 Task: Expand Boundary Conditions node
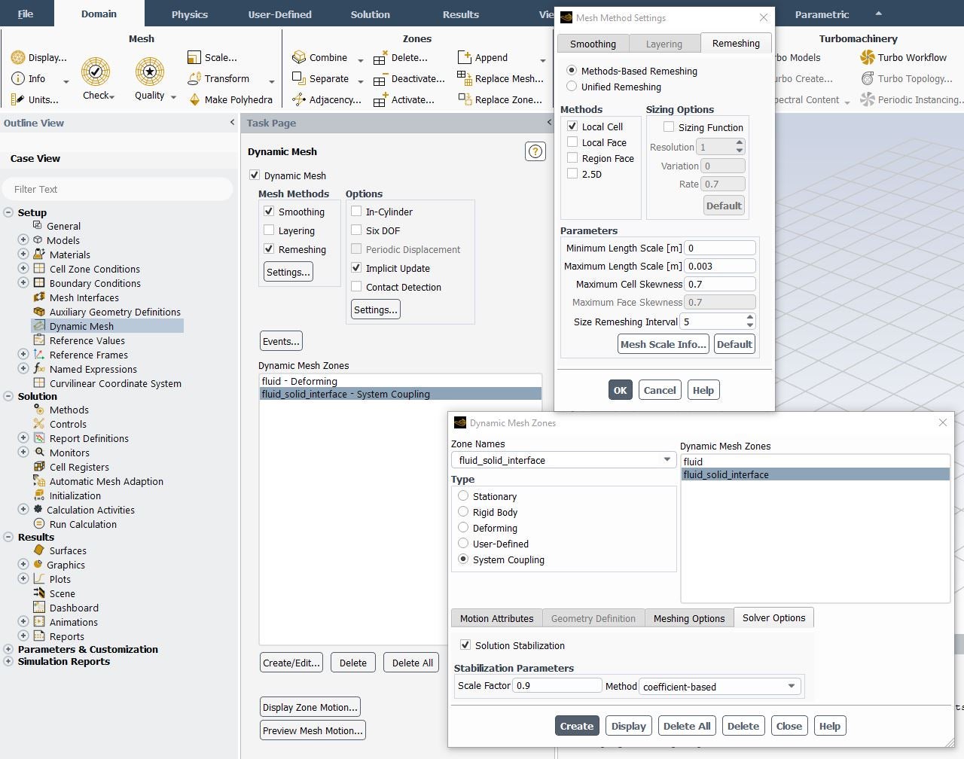(x=23, y=283)
